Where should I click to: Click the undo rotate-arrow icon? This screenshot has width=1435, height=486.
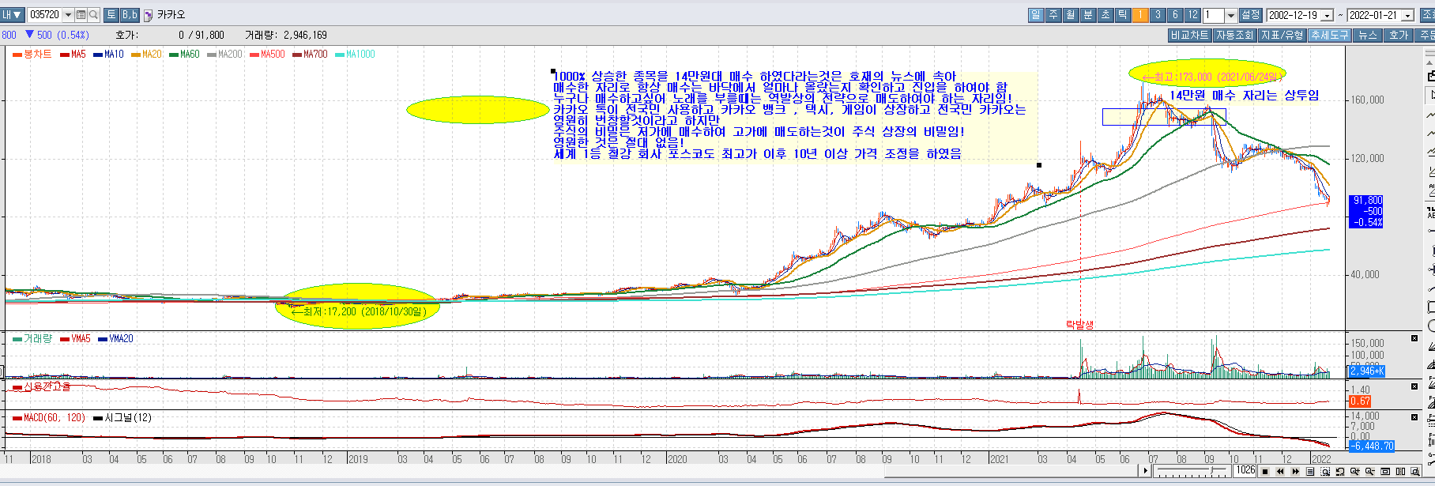(1340, 471)
